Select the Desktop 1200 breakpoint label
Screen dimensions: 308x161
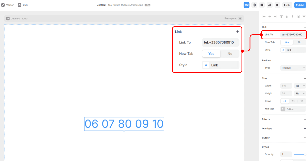pyautogui.click(x=19, y=18)
